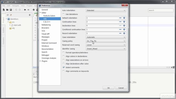The width and height of the screenshot is (176, 99).
Task: Select C & C++ preferences page
Action: (x=47, y=22)
